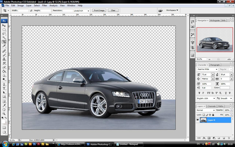This screenshot has width=235, height=147.
Task: Select the Hand tool
Action: pyautogui.click(x=4, y=110)
